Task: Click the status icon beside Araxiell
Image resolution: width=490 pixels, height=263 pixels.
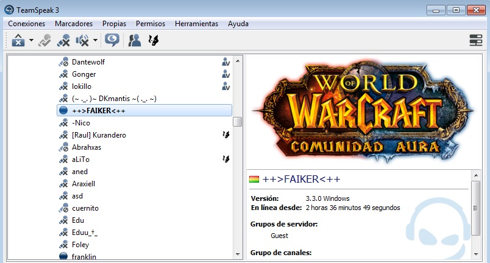Action: click(63, 183)
